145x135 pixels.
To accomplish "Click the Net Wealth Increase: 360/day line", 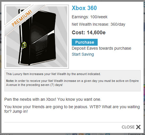I will click(98, 24).
